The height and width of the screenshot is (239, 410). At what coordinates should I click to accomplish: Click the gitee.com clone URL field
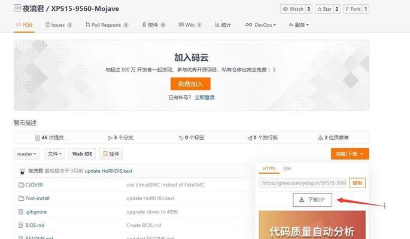(x=303, y=183)
